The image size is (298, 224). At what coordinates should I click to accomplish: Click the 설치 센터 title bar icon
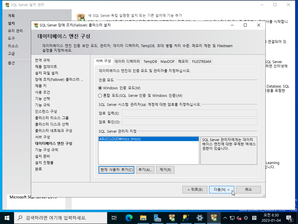pos(7,5)
